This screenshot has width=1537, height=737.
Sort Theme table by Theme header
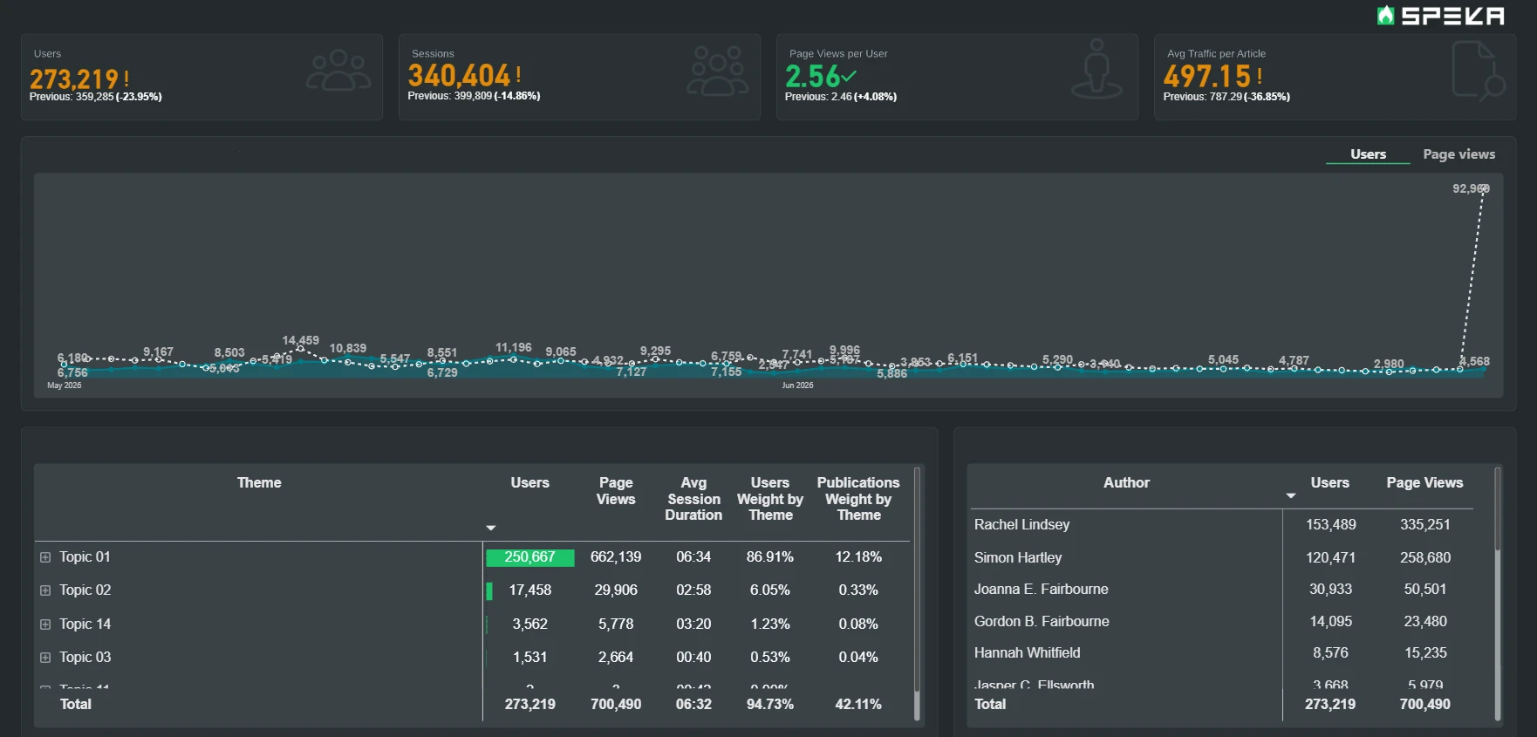pyautogui.click(x=259, y=482)
